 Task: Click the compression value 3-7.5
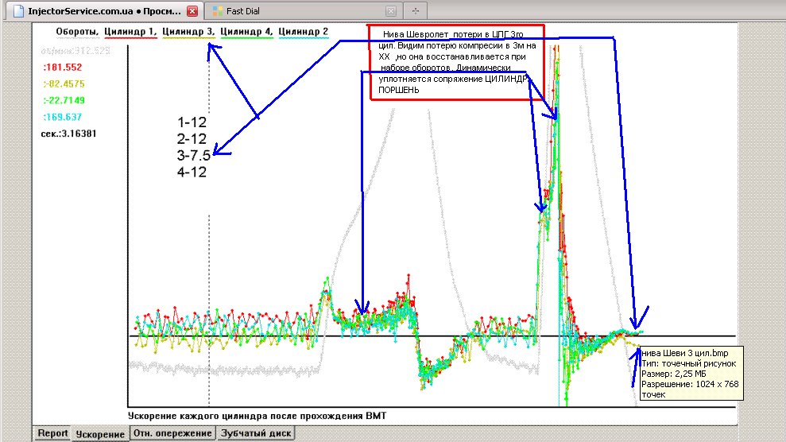(193, 155)
